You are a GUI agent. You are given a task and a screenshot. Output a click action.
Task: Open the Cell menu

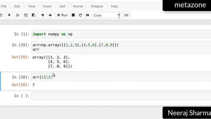pos(62,6)
